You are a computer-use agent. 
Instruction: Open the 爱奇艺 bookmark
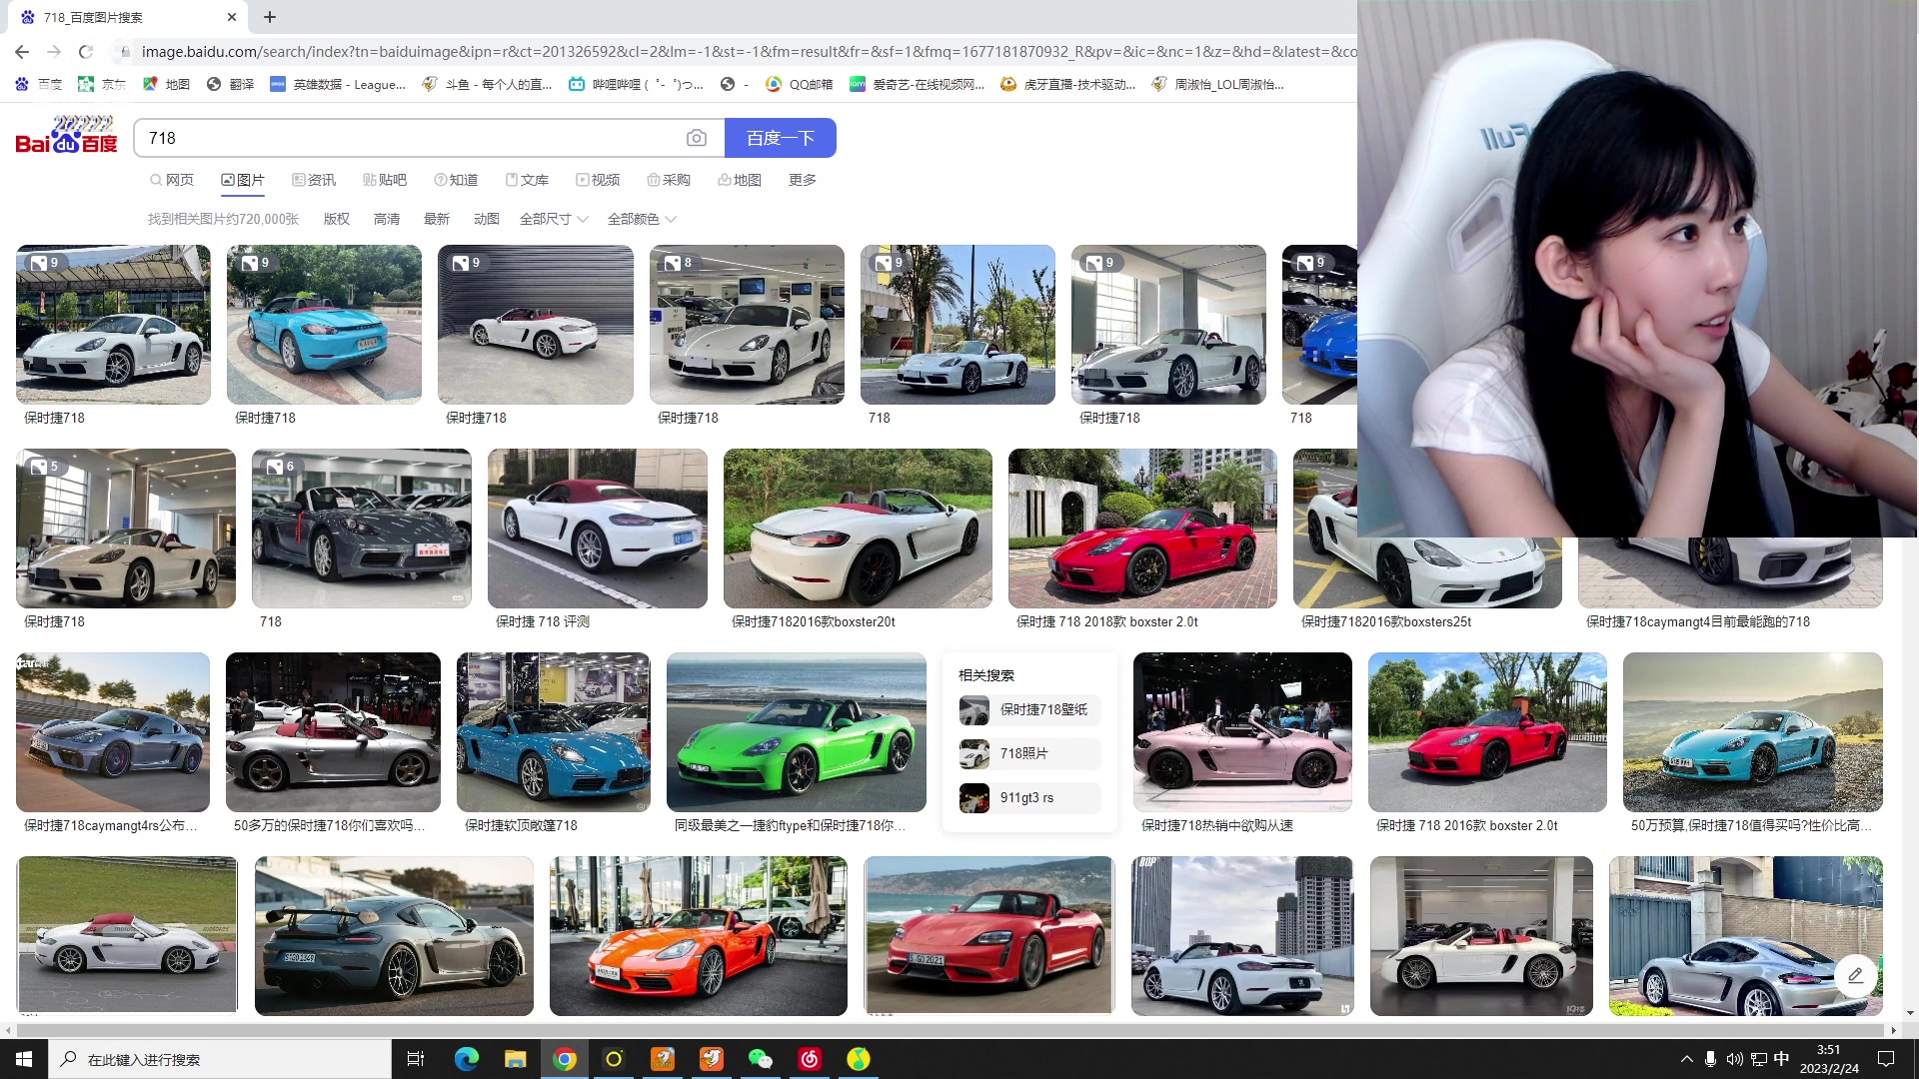pos(917,85)
